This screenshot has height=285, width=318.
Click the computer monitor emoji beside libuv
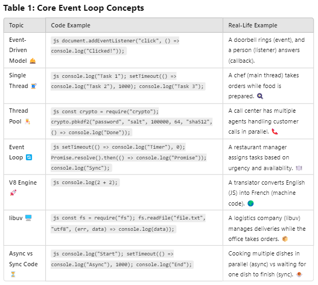29,218
